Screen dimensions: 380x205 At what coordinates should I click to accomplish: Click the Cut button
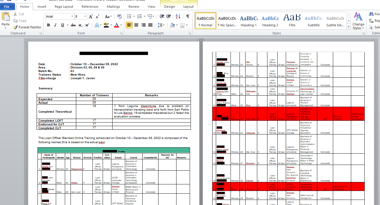click(x=19, y=14)
